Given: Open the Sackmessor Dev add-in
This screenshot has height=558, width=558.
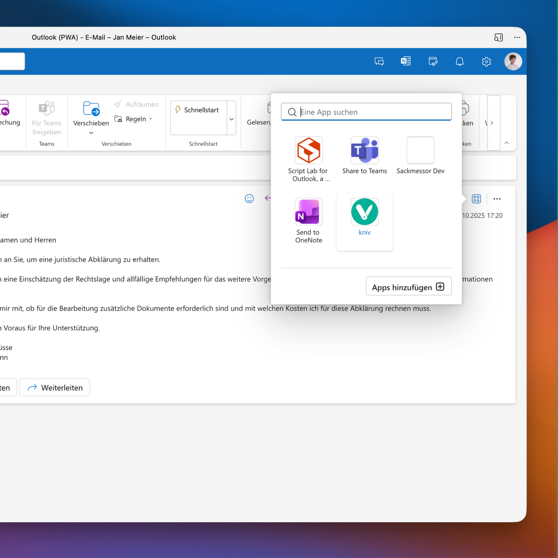Looking at the screenshot, I should click(x=420, y=151).
